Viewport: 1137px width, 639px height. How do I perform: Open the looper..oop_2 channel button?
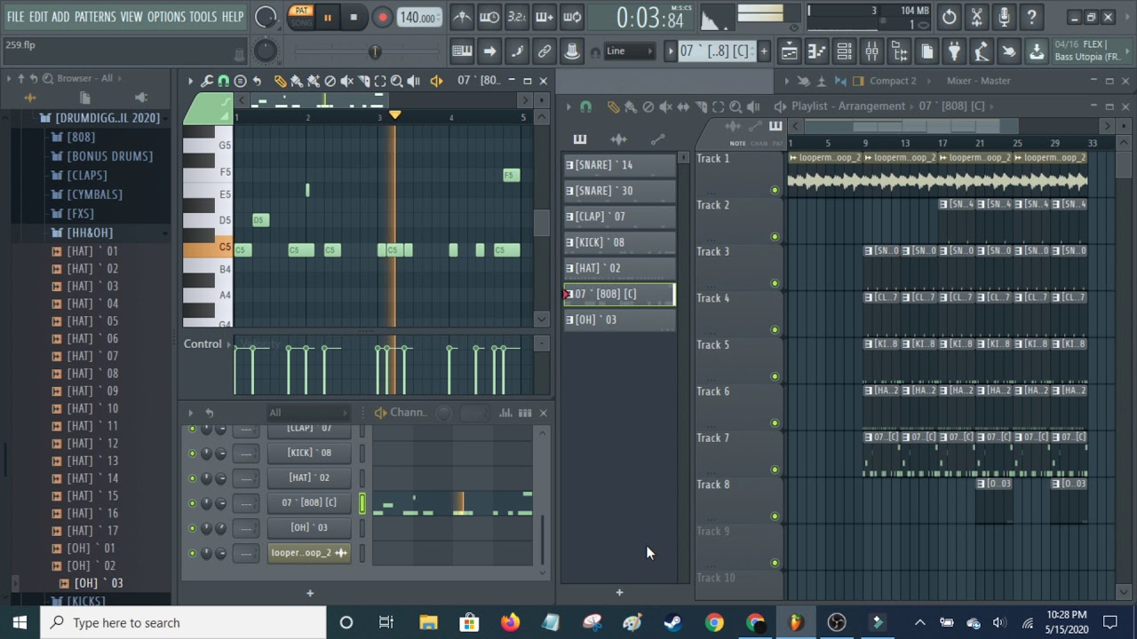[309, 553]
